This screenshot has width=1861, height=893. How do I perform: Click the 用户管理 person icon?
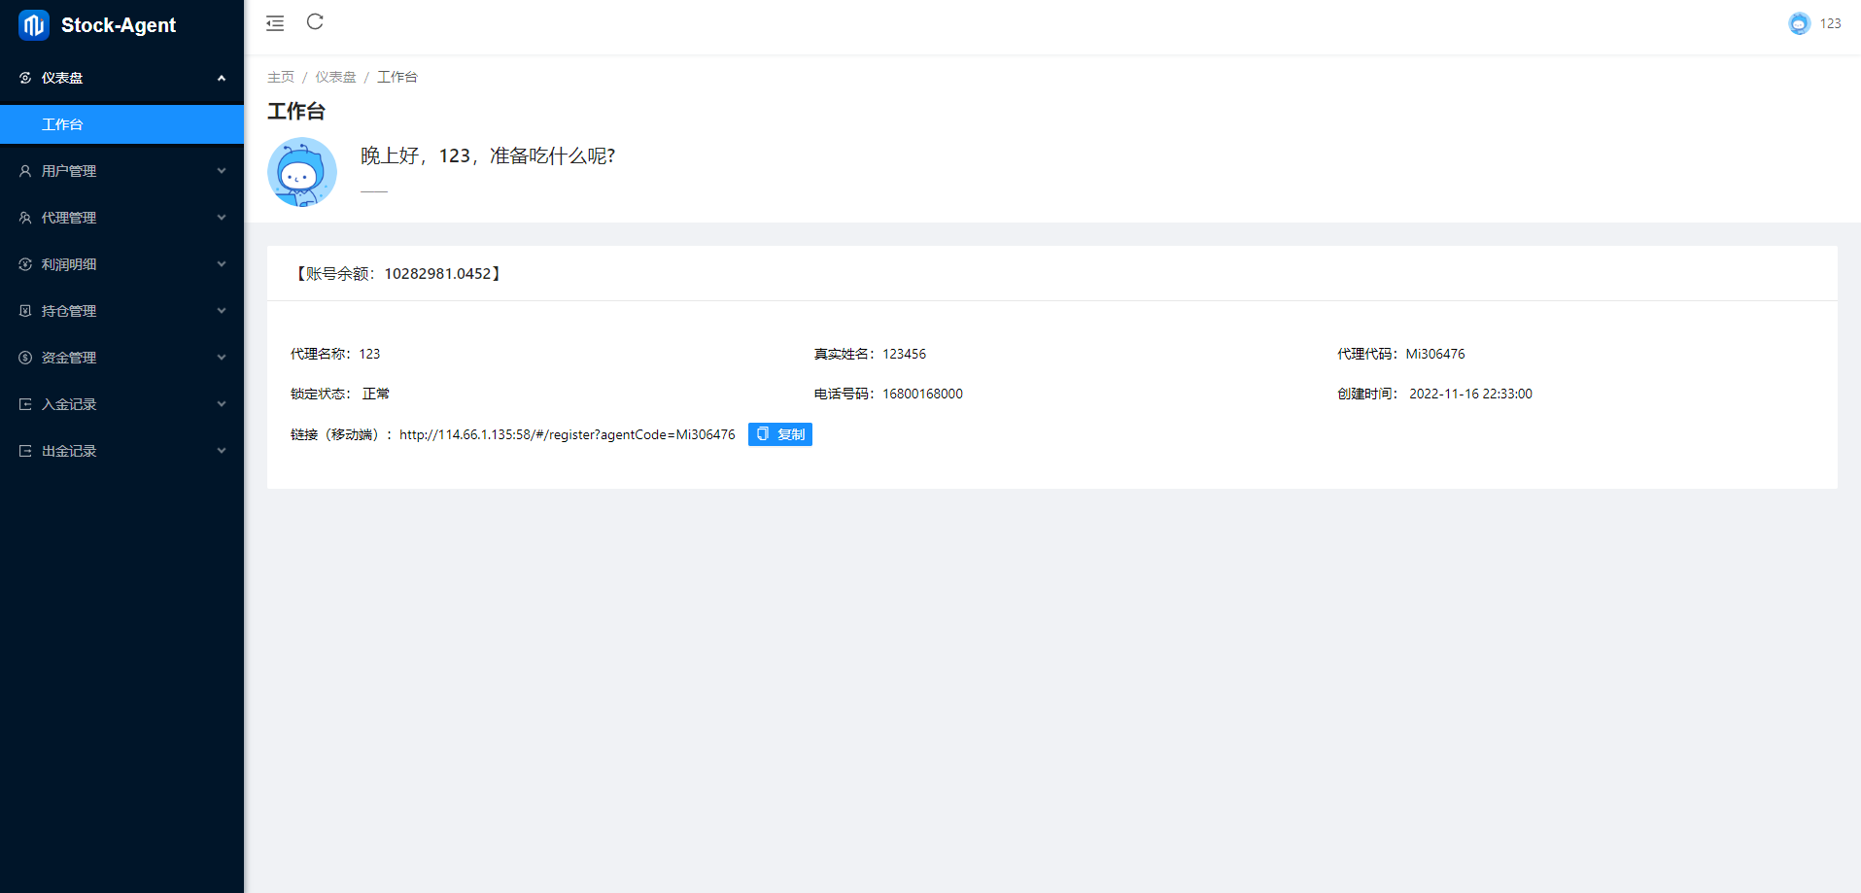click(25, 171)
